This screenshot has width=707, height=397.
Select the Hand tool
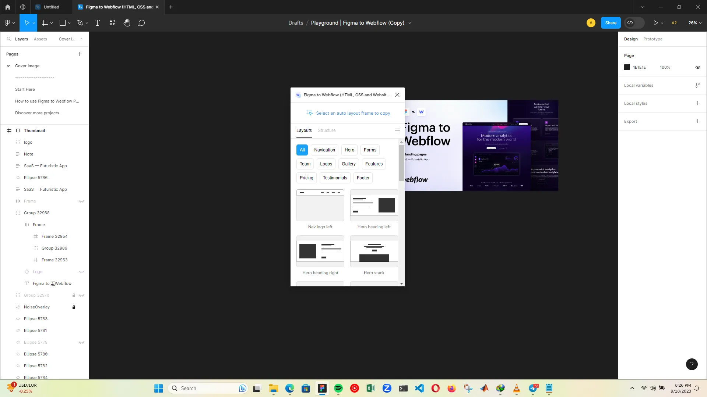point(127,23)
